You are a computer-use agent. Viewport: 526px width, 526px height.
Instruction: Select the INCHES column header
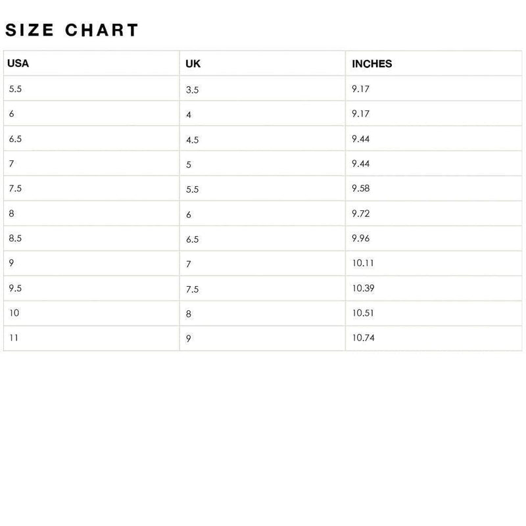click(434, 63)
